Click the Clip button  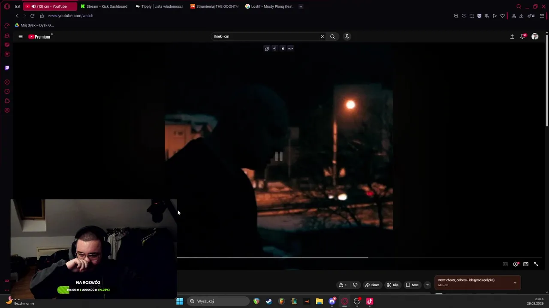[392, 285]
